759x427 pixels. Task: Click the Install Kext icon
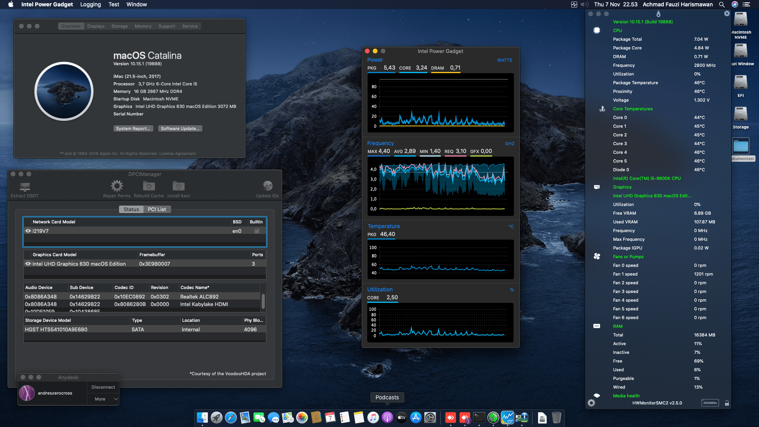178,186
